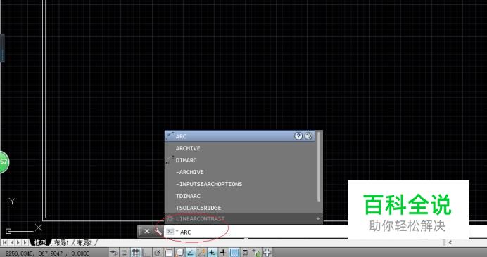The image size is (487, 257).
Task: Toggle Dynamic UCS status button
Action: click(x=201, y=252)
